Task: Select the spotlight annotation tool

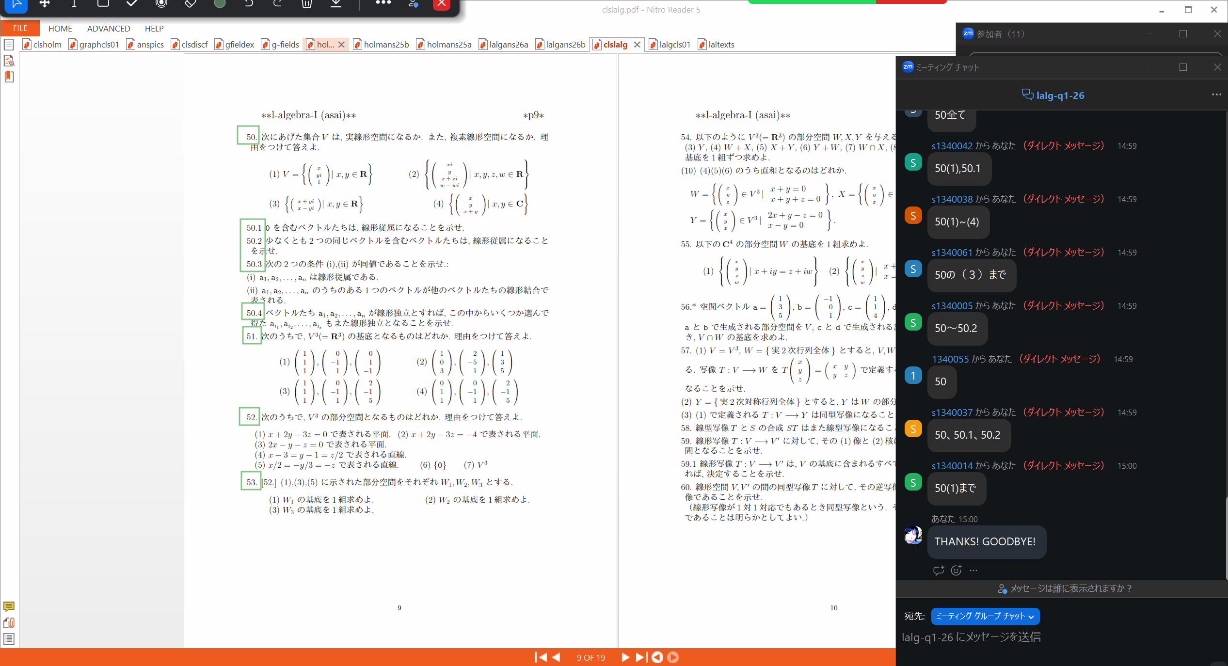Action: click(x=161, y=4)
